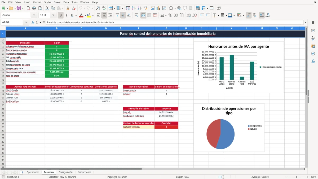This screenshot has height=179, width=318.
Task: Open Print Preview from the toolbar
Action: (40, 8)
